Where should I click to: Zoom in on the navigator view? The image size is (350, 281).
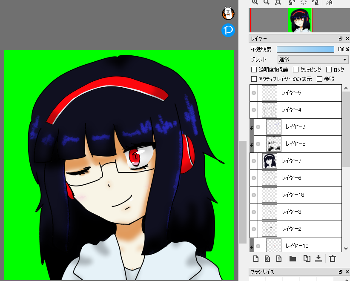point(255,2)
